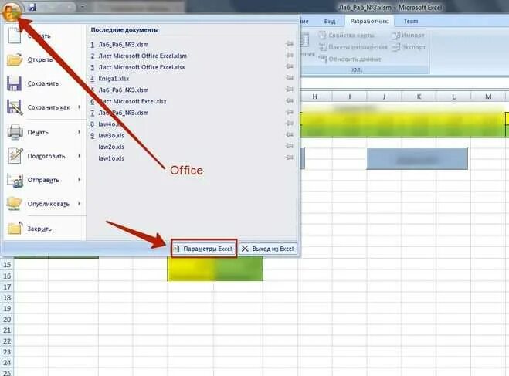Click the Сохранить floppy disk icon
Image resolution: width=509 pixels, height=376 pixels.
(14, 83)
